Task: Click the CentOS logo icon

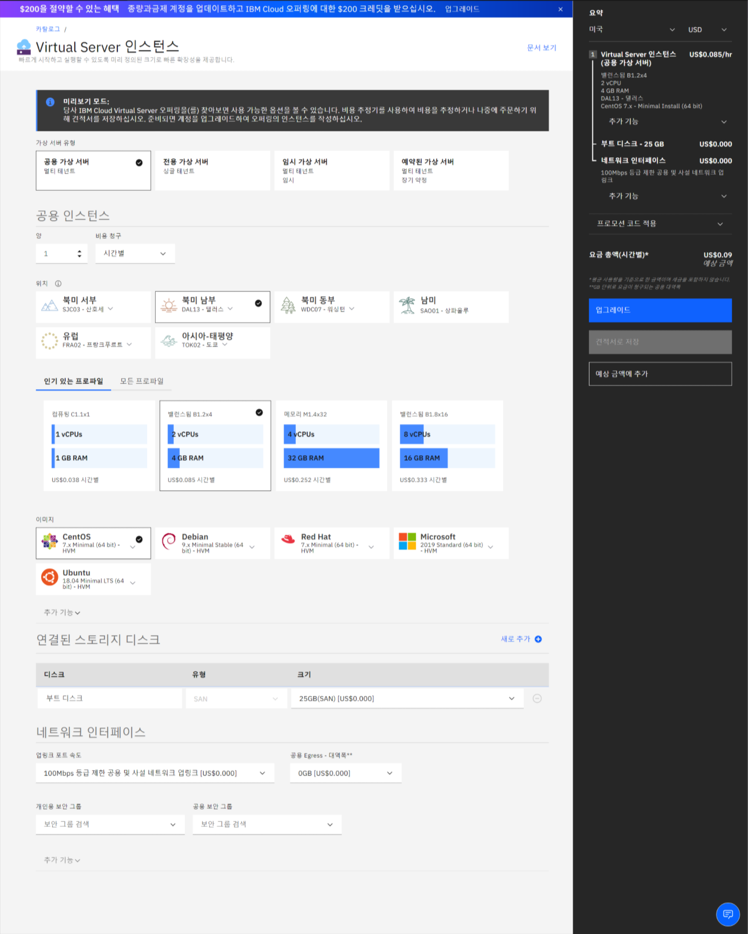Action: (x=49, y=541)
